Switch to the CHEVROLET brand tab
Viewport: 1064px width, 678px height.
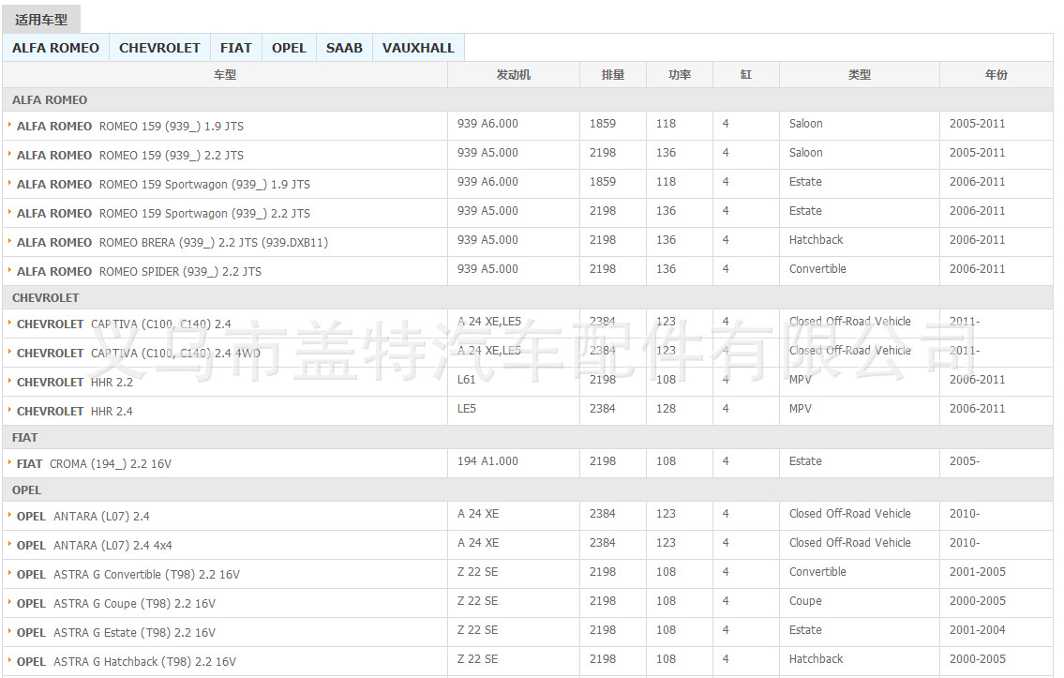click(x=159, y=48)
